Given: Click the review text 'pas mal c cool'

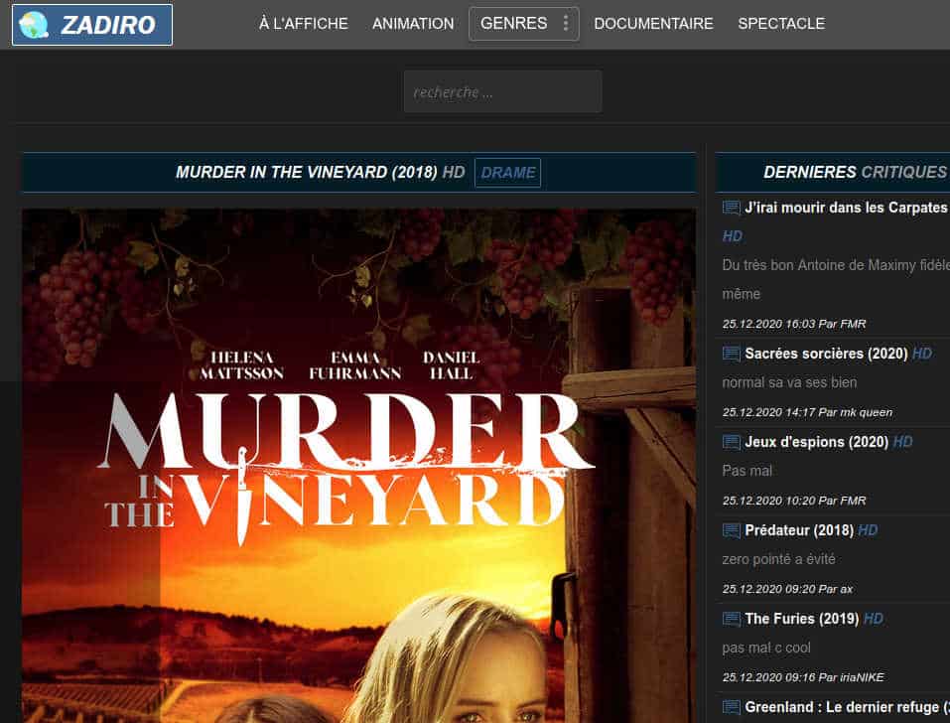Looking at the screenshot, I should 766,648.
